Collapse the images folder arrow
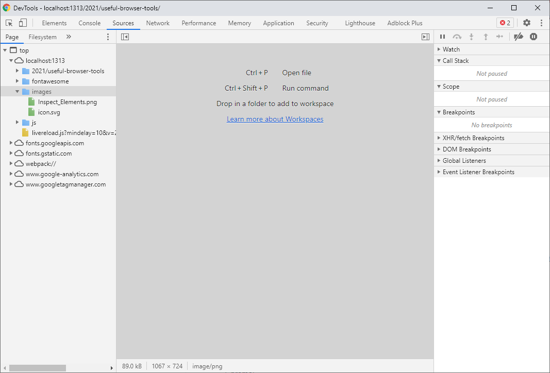The height and width of the screenshot is (373, 550). 17,92
